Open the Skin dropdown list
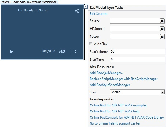166x127 pixels. click(162, 92)
